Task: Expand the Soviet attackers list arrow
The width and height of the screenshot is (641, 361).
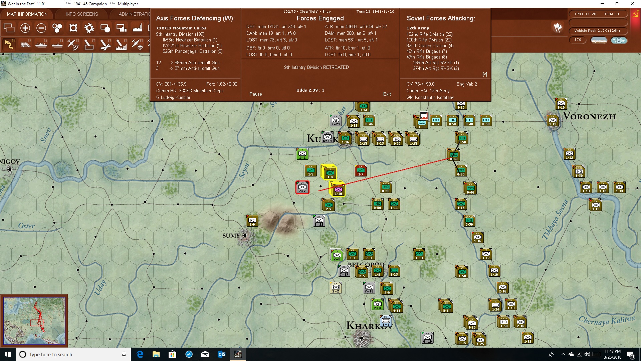Action: (x=485, y=74)
